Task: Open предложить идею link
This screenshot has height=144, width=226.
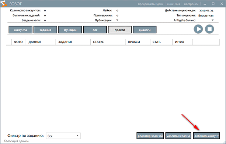Action: 150,4
